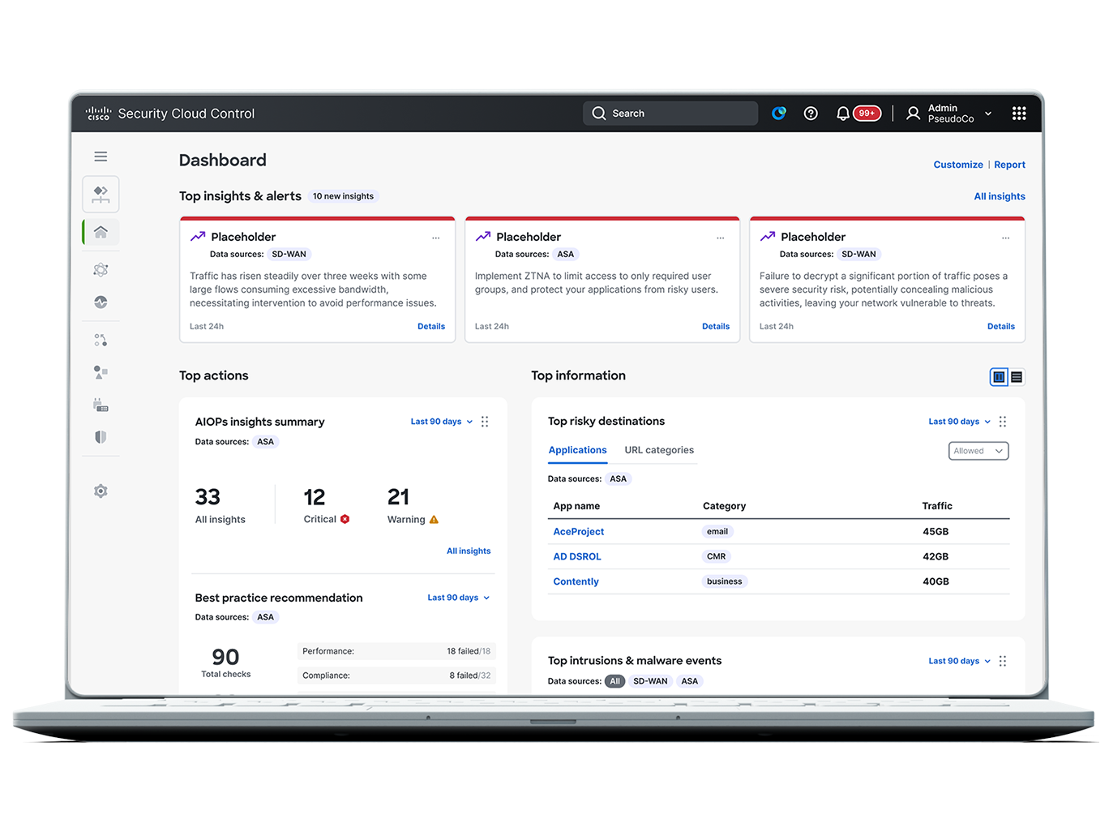Open the Customize link on Dashboard
Screen dimensions: 1109x832
pos(958,165)
